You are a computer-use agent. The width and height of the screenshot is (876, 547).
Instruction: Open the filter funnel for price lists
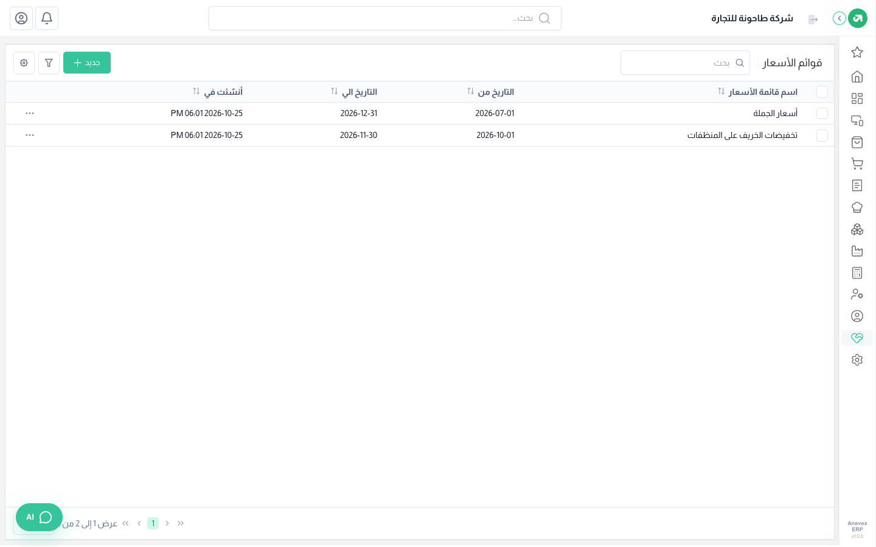(49, 63)
